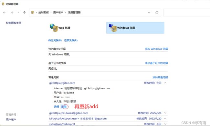Click the 无 Windows 凭据 message text
The image size is (210, 127).
[x=59, y=54]
